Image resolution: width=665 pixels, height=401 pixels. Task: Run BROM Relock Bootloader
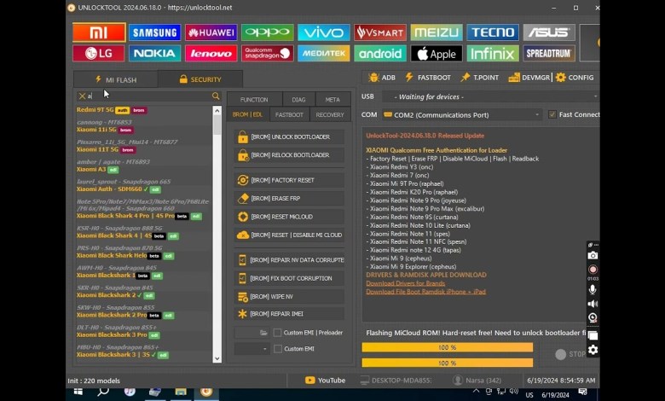pyautogui.click(x=289, y=155)
